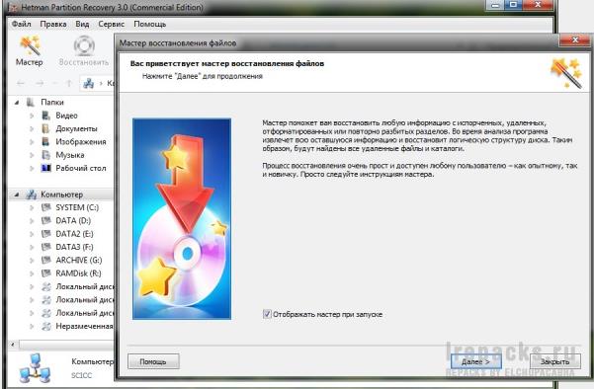This screenshot has width=594, height=389.
Task: Launch the Мастер wizard toolbar icon
Action: click(x=31, y=50)
